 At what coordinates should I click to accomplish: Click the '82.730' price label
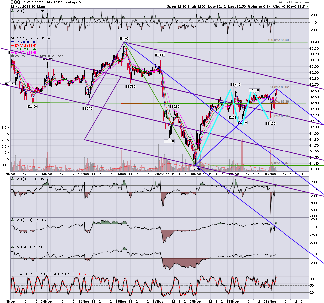[130, 86]
